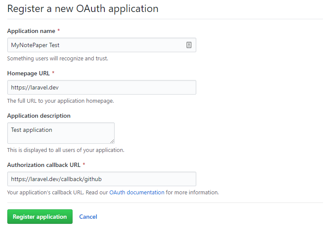Click the autofill icon in Application name field
Image resolution: width=332 pixels, height=229 pixels.
pos(189,45)
